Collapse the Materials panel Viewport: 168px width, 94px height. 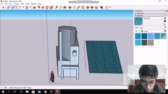[x=135, y=16]
